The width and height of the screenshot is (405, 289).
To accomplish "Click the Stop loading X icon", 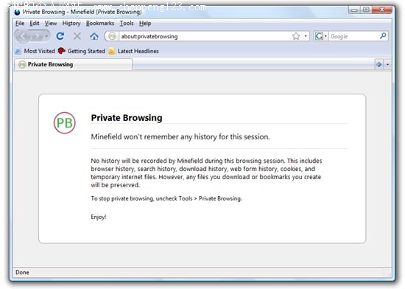I will tap(77, 36).
